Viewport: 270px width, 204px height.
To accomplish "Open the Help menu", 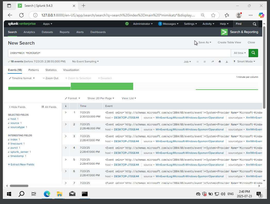I will pyautogui.click(x=224, y=24).
